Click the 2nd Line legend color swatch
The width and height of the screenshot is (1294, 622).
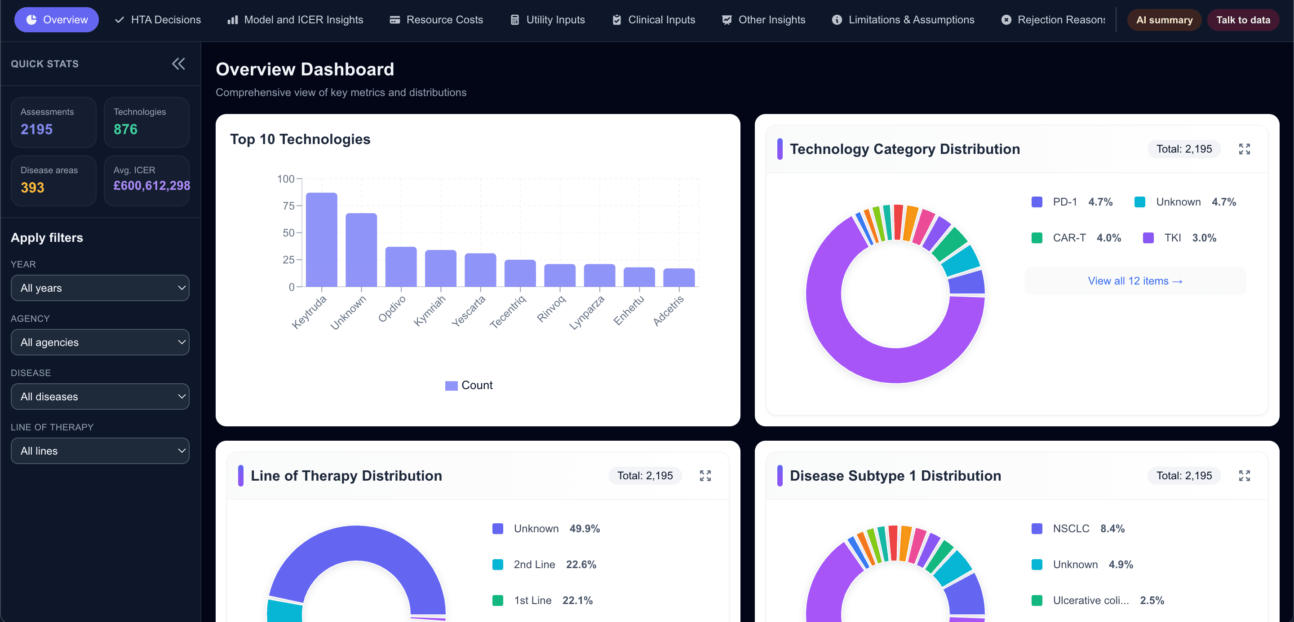(x=498, y=564)
